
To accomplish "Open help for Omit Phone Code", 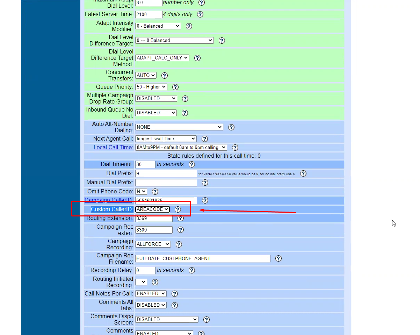I will click(x=155, y=192).
